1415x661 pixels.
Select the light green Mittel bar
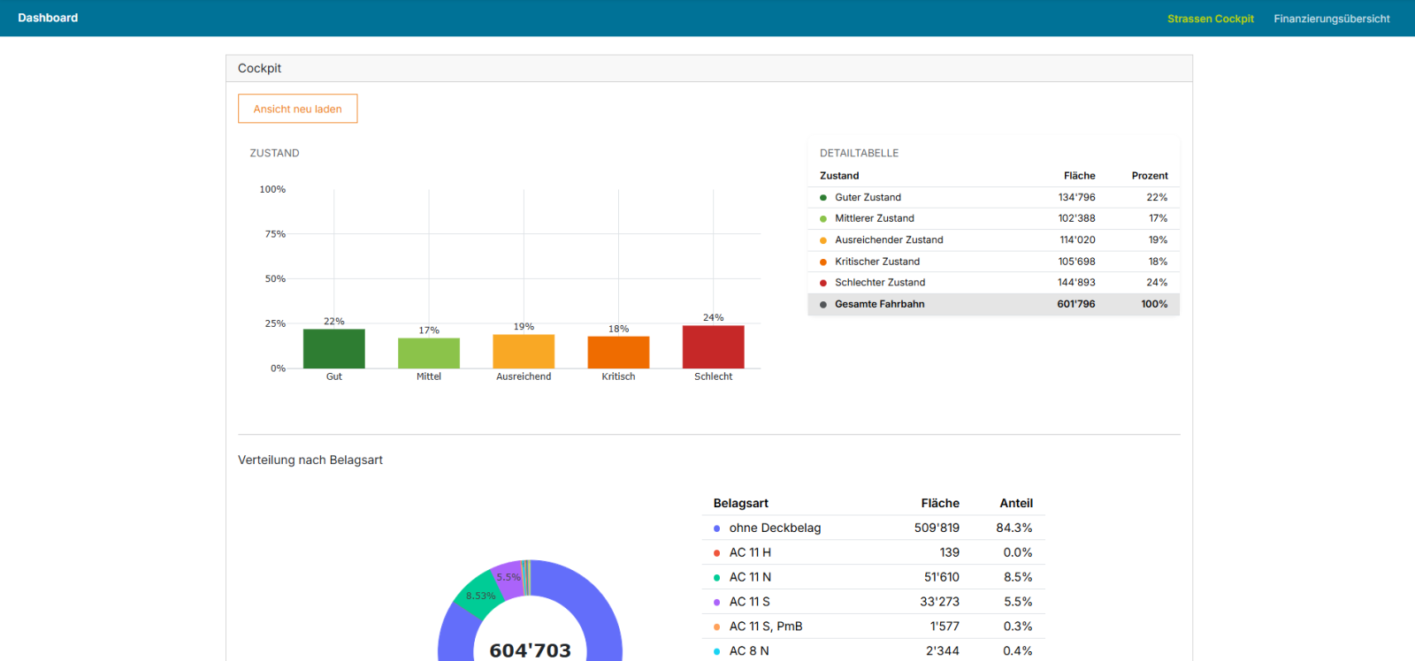(429, 353)
